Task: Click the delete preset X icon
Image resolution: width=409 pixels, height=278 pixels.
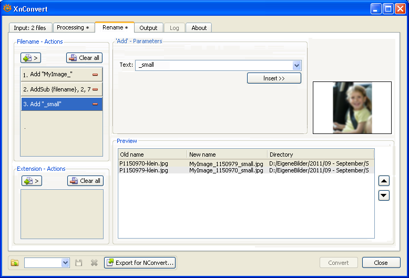Action: point(94,263)
